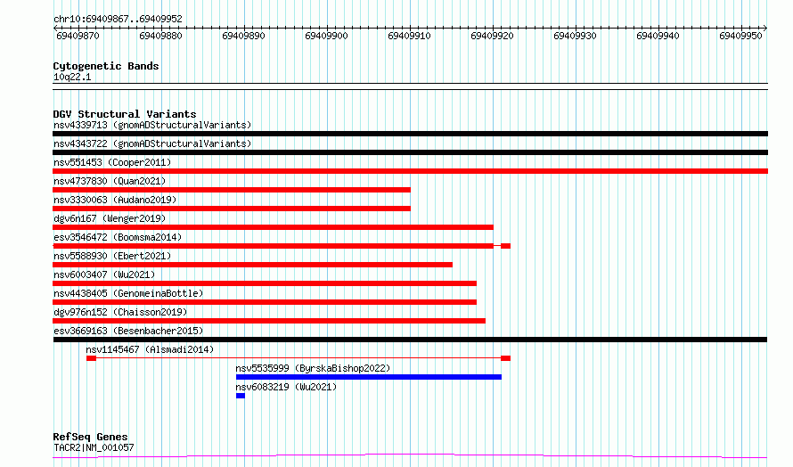Select dgv6n167 (Wenger2019) variant label
Screen dimensions: 793x467
(110, 218)
